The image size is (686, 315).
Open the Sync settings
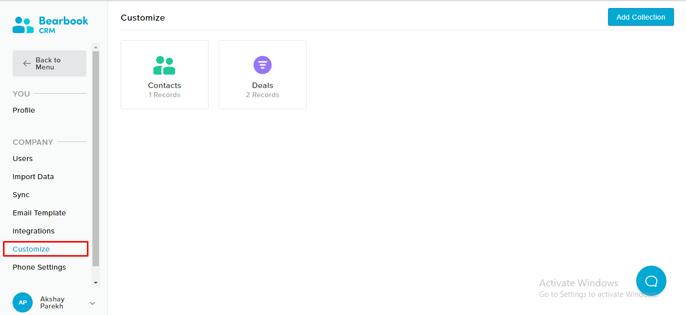point(21,195)
